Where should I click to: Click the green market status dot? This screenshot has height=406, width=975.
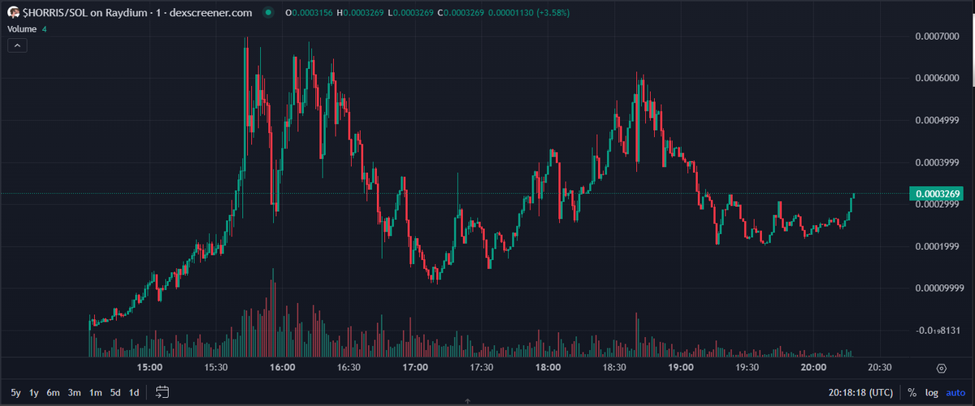(267, 14)
